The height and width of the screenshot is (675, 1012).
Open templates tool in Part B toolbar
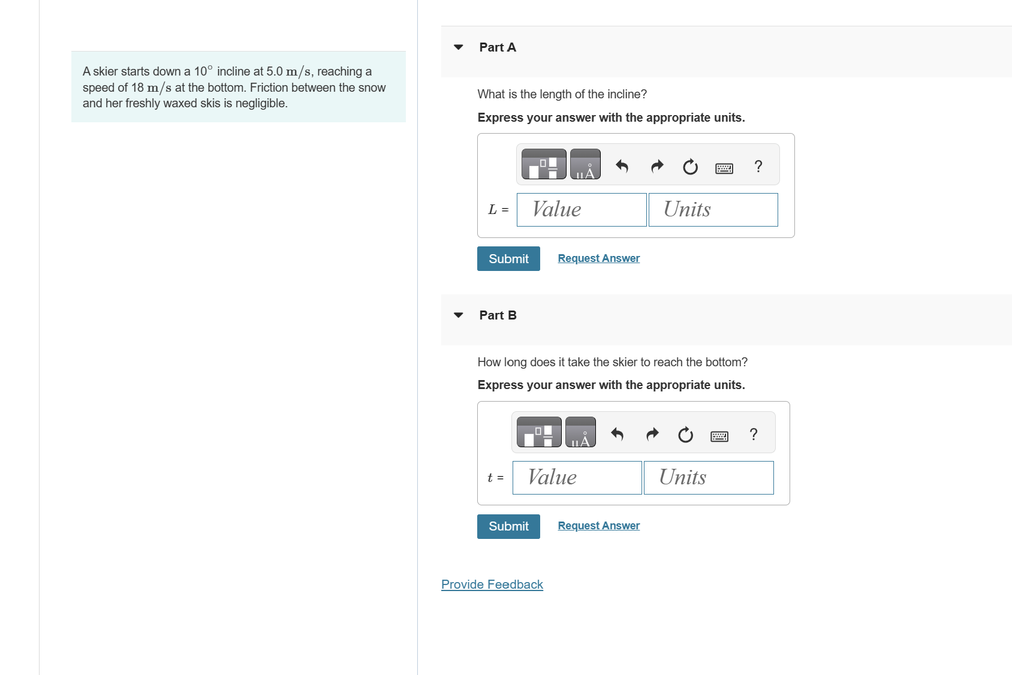(539, 432)
